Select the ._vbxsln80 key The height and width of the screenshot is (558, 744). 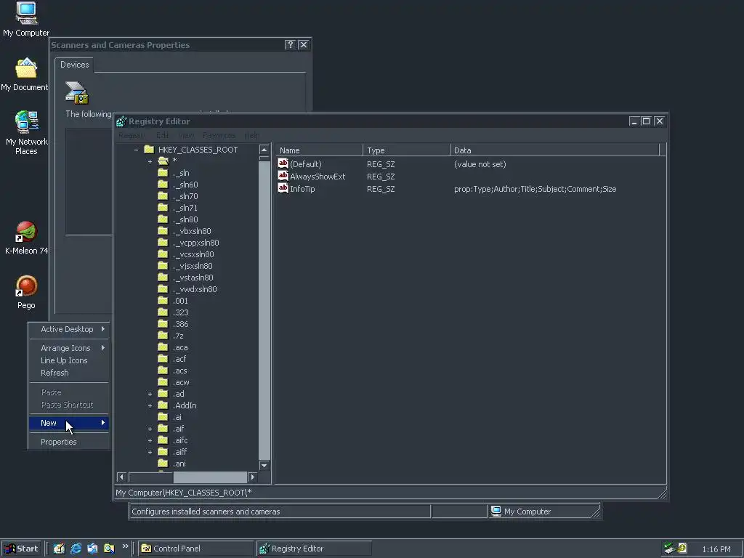click(192, 231)
